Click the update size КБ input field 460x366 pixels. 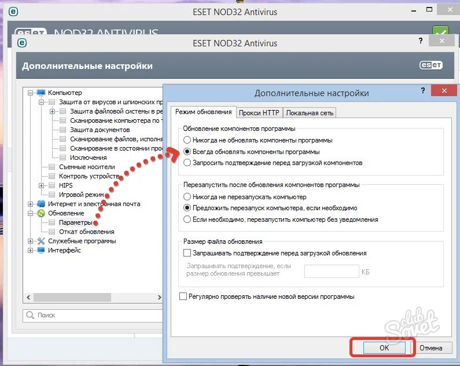coord(332,271)
